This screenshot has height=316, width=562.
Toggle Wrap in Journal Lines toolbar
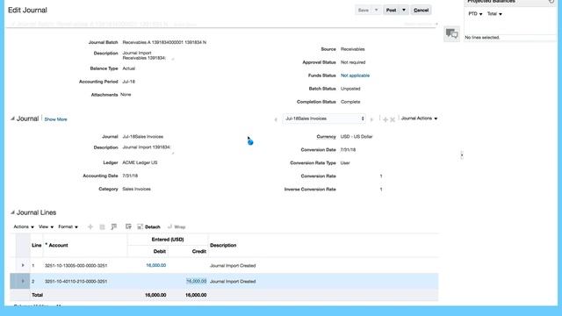click(x=177, y=226)
